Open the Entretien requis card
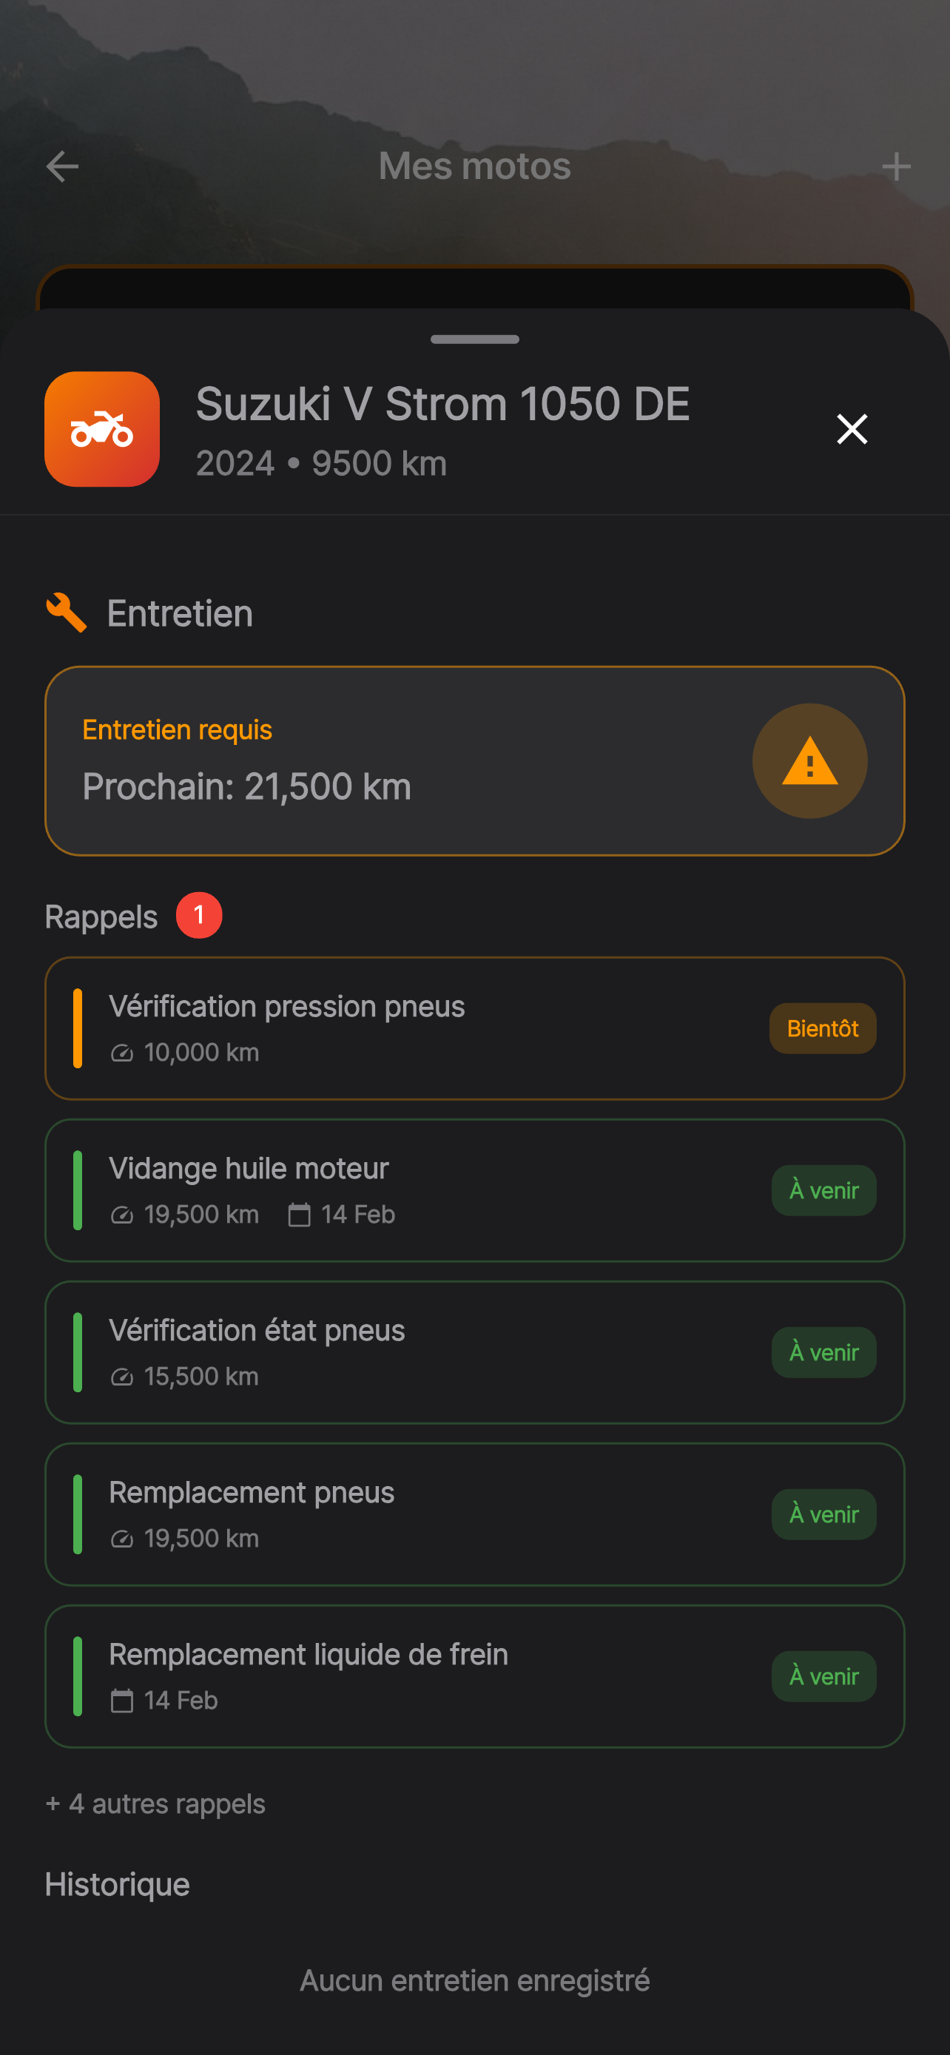Image resolution: width=950 pixels, height=2055 pixels. pos(474,761)
